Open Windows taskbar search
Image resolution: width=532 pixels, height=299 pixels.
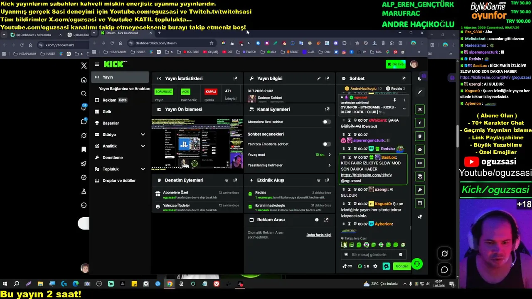tap(17, 284)
